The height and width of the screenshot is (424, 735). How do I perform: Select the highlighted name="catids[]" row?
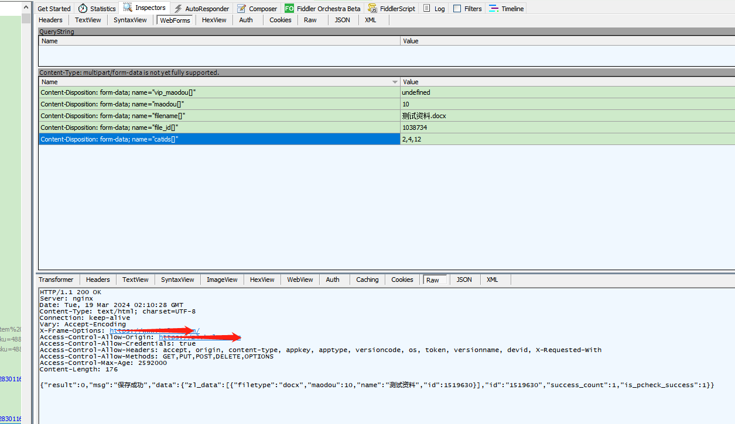tap(219, 139)
